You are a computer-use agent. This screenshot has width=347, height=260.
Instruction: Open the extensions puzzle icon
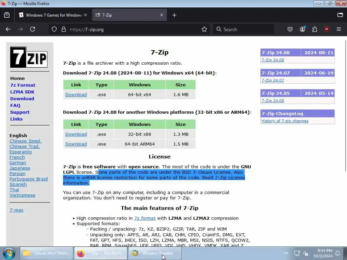[x=314, y=29]
